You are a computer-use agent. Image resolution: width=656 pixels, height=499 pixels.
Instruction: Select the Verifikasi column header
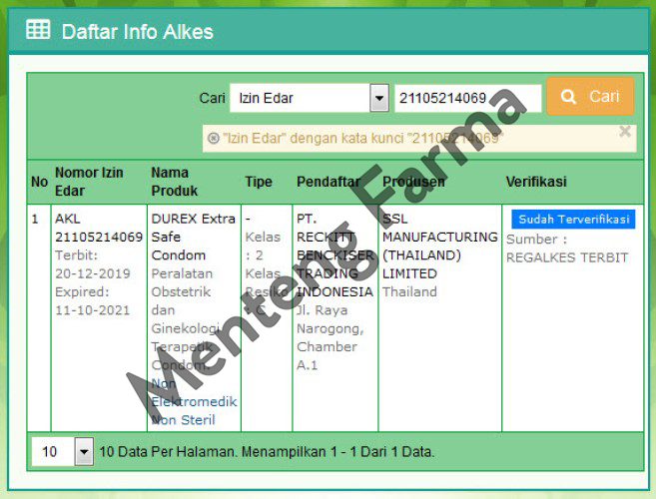[536, 182]
